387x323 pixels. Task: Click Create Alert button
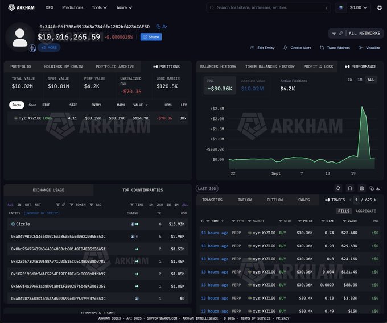point(297,48)
